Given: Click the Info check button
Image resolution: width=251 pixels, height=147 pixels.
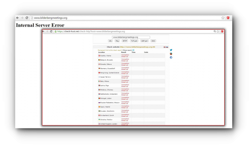Looking at the screenshot, I should 110,41.
